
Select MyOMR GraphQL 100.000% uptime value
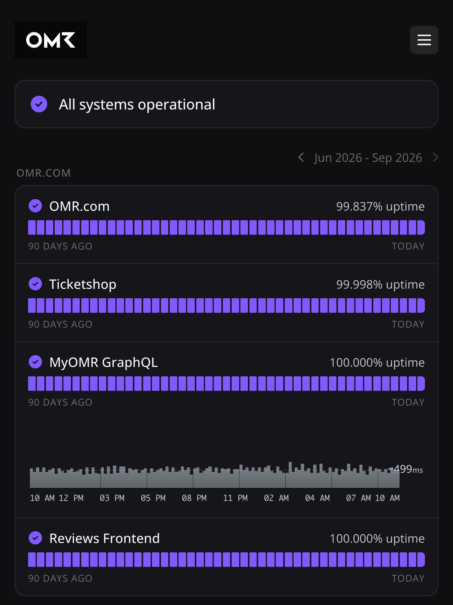pos(377,363)
